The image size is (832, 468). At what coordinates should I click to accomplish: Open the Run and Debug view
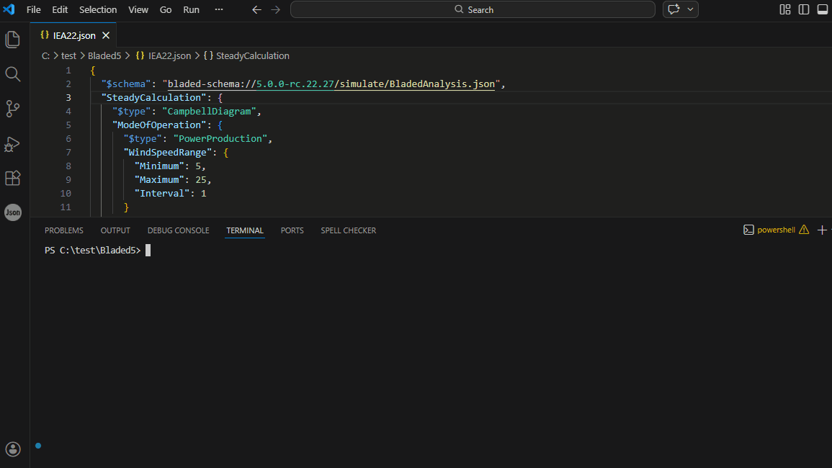(x=13, y=143)
